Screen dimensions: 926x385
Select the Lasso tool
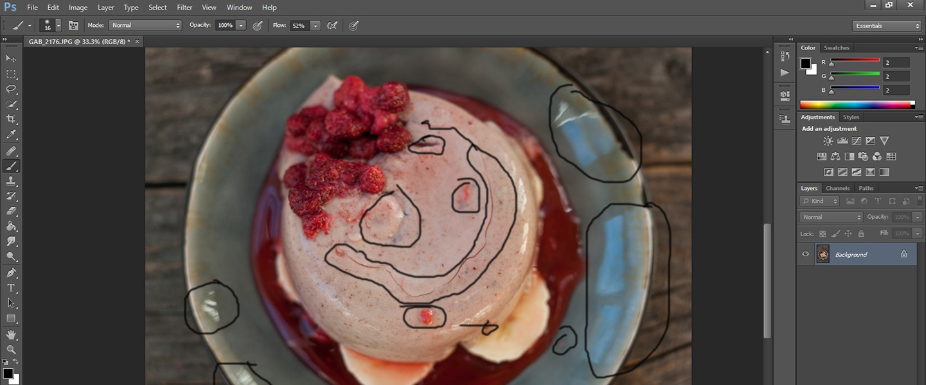pyautogui.click(x=11, y=89)
